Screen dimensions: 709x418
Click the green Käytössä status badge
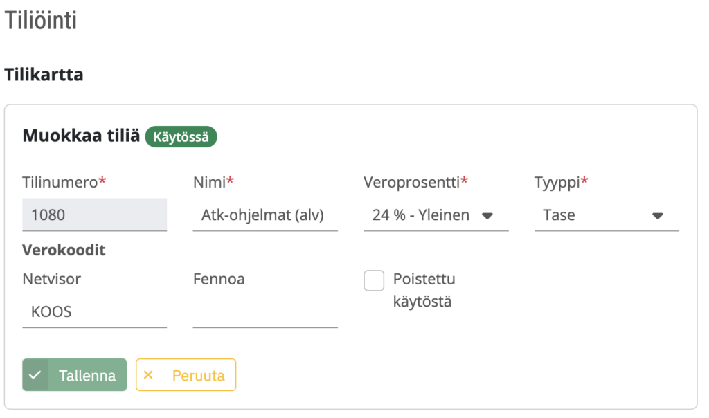(181, 136)
